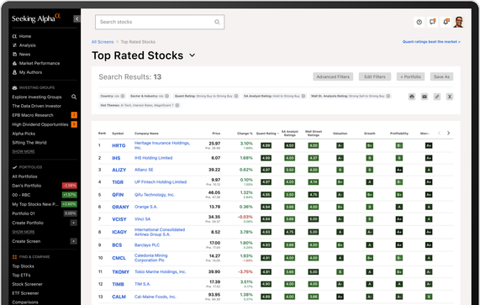Show next table columns with right arrow

point(448,133)
